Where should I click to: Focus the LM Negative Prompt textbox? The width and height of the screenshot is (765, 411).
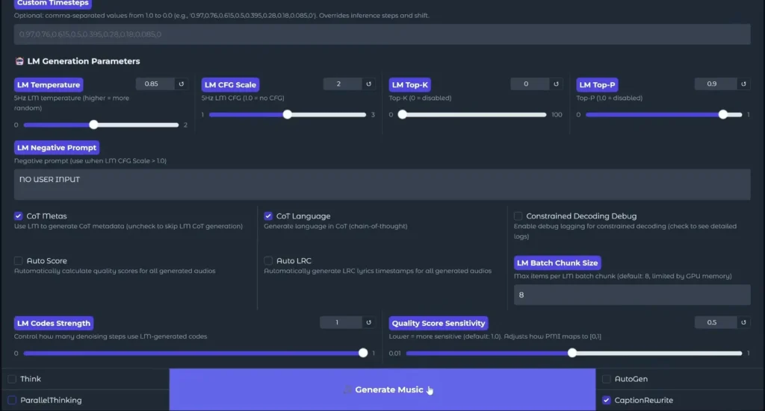pyautogui.click(x=382, y=184)
